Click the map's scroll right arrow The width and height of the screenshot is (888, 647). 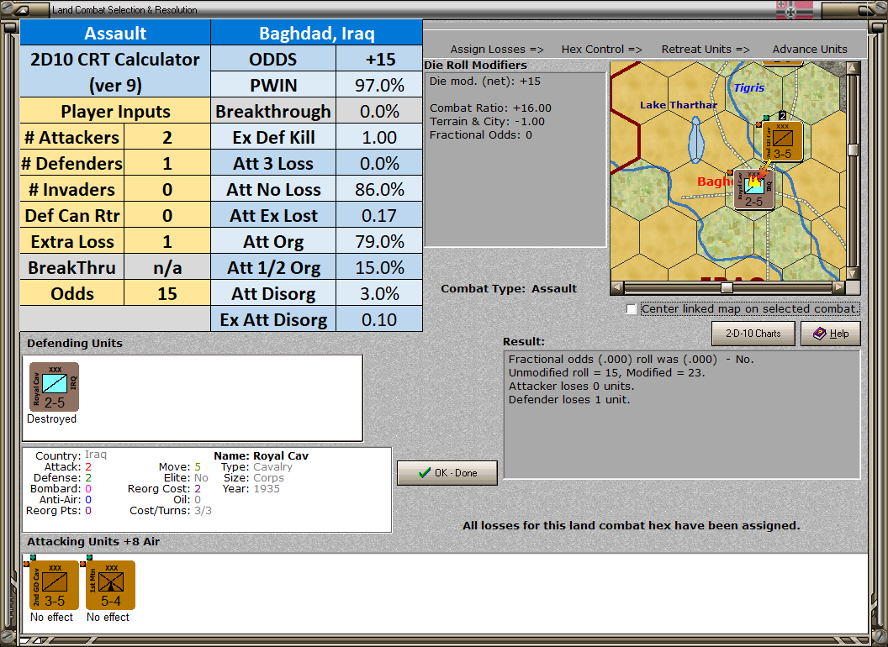[x=838, y=287]
